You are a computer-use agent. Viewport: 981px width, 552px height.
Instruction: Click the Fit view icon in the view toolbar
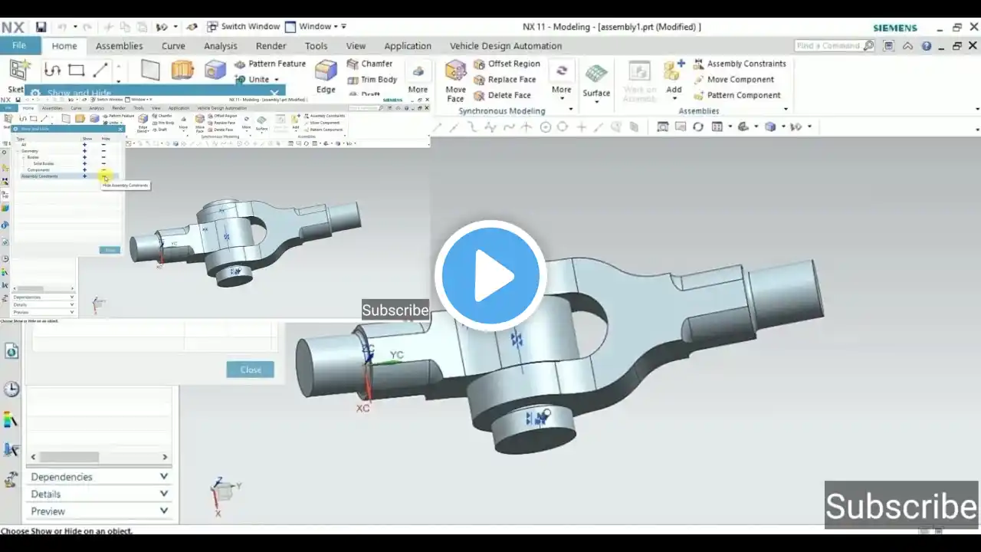tap(663, 127)
